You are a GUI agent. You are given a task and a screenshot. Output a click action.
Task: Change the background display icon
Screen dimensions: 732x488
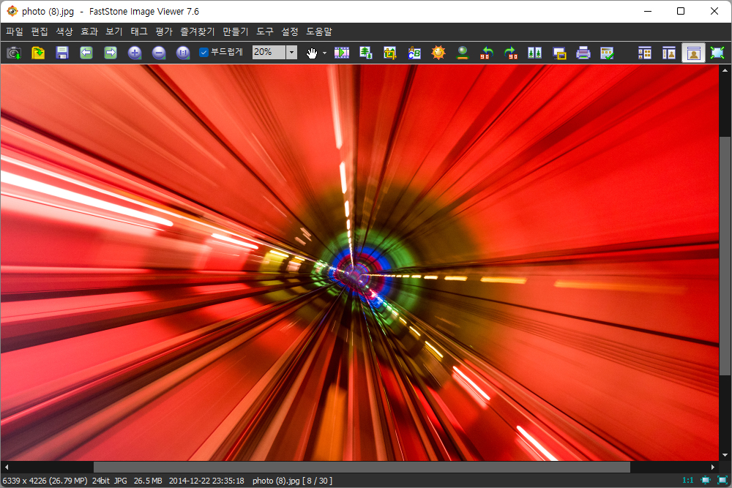[559, 53]
